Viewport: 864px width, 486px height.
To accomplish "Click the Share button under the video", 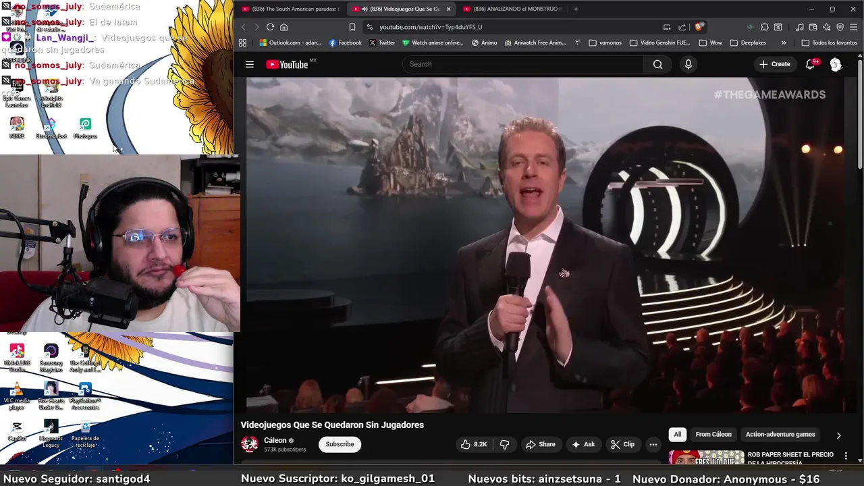I will pyautogui.click(x=540, y=444).
